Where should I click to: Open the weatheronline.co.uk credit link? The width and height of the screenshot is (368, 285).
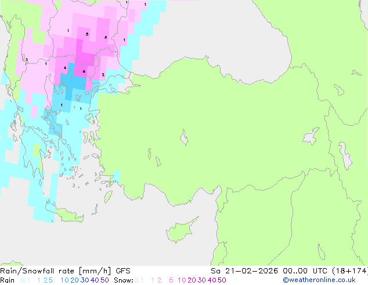319,280
